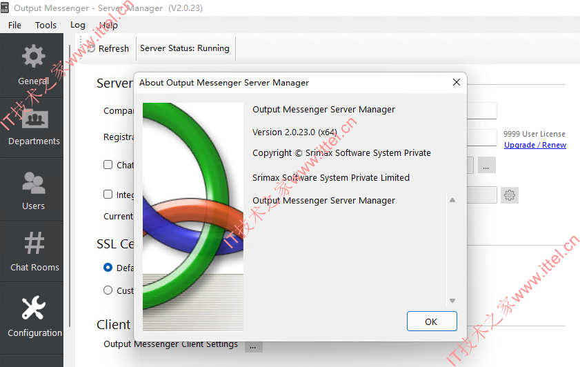Image resolution: width=580 pixels, height=367 pixels.
Task: Click the Output Messenger logo image
Action: (193, 217)
